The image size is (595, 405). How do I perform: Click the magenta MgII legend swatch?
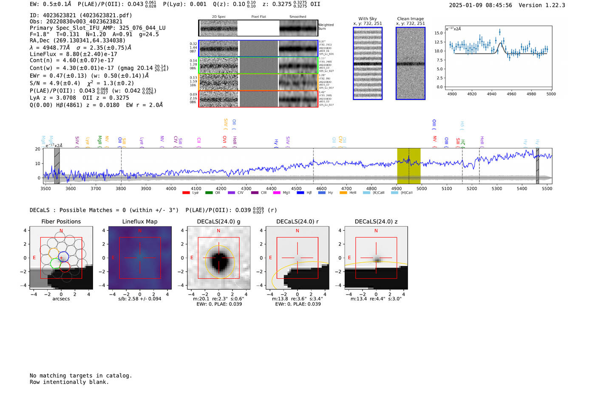pos(277,193)
